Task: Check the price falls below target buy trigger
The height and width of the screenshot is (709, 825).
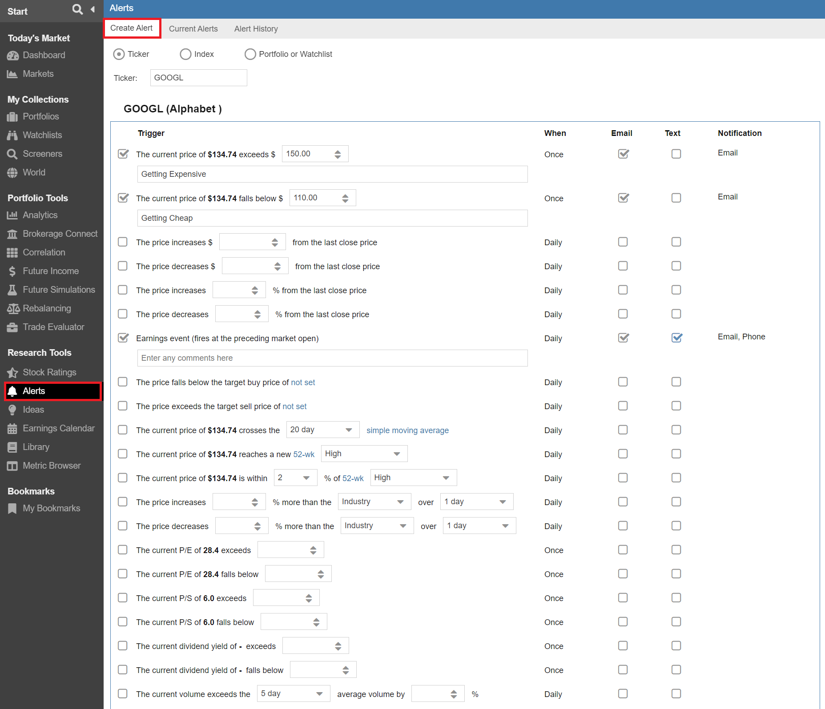Action: click(123, 382)
